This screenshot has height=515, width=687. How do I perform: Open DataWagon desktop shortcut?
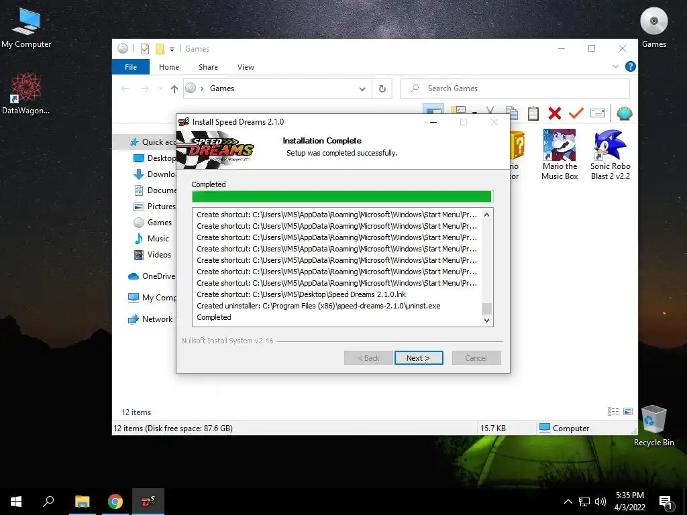pos(26,94)
